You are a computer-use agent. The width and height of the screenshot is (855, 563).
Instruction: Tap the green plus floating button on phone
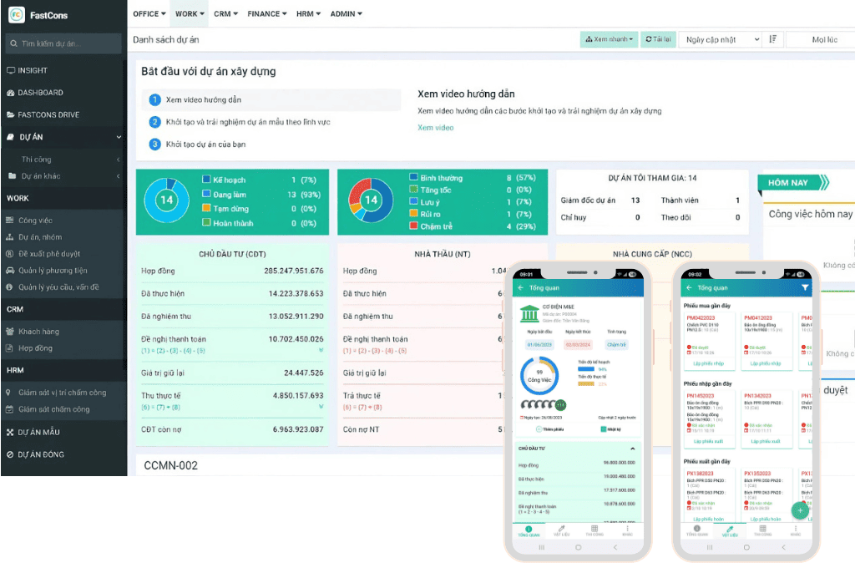coord(800,510)
